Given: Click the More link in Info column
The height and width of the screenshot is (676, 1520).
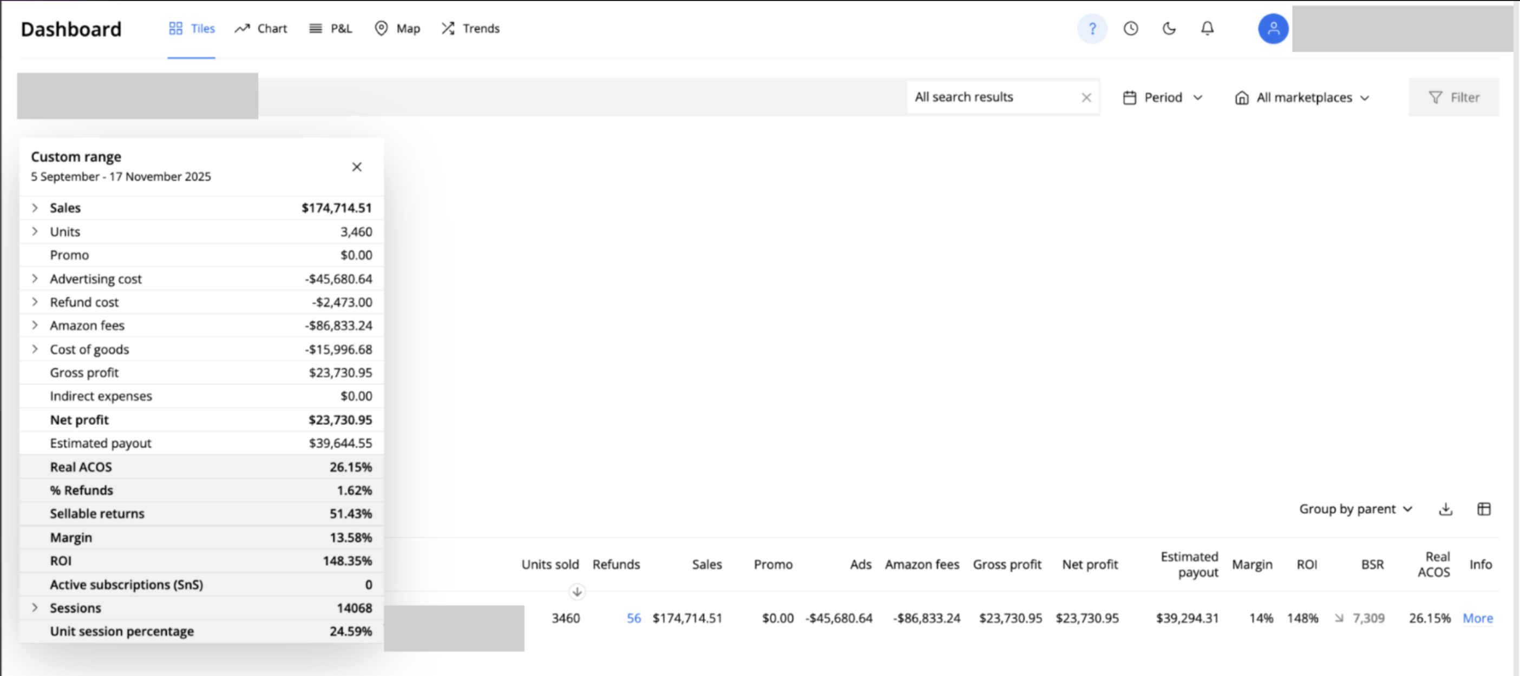Looking at the screenshot, I should pos(1477,618).
